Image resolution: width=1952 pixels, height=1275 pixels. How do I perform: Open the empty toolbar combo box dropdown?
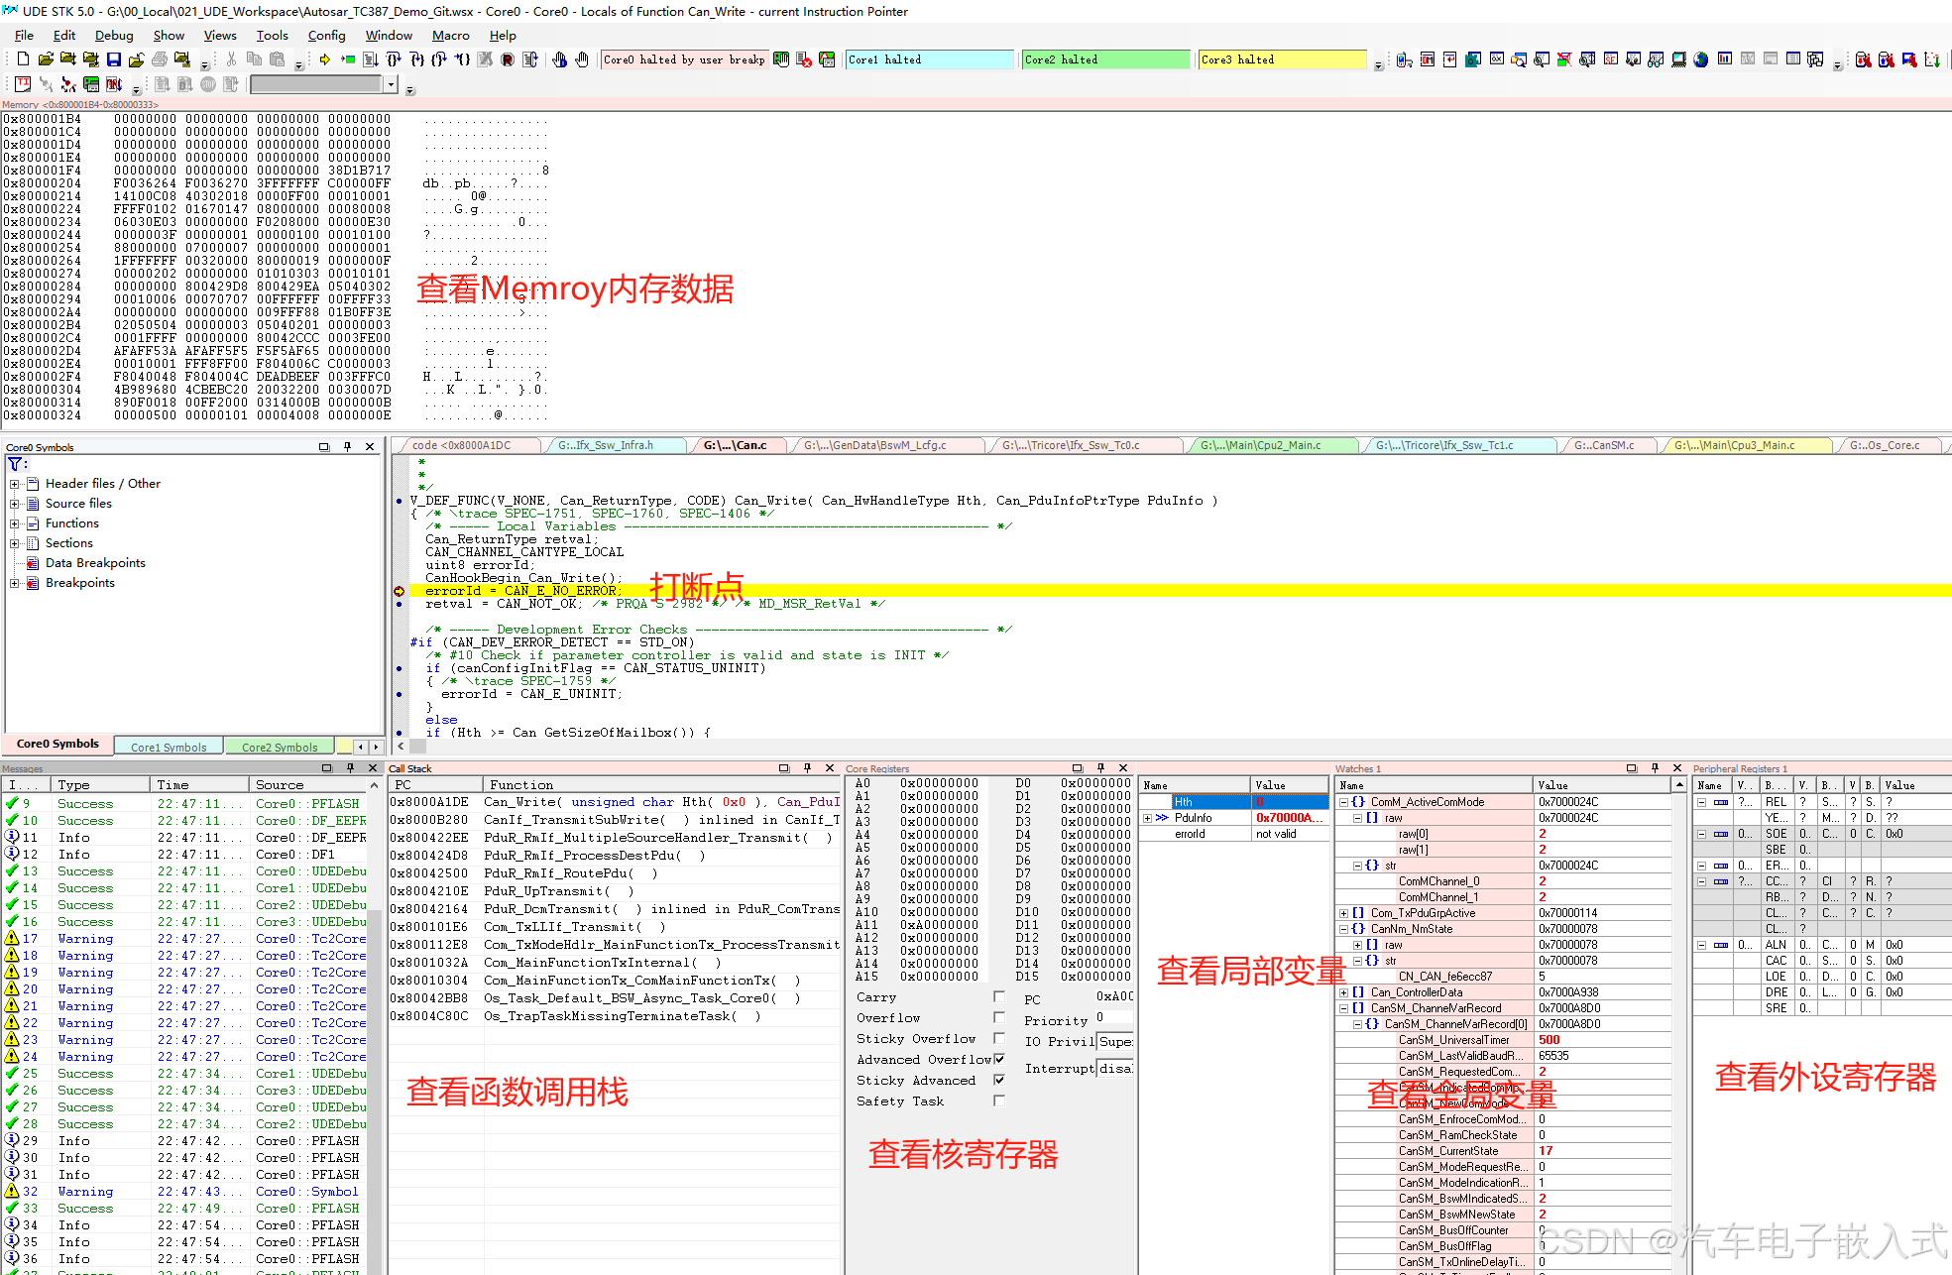392,84
